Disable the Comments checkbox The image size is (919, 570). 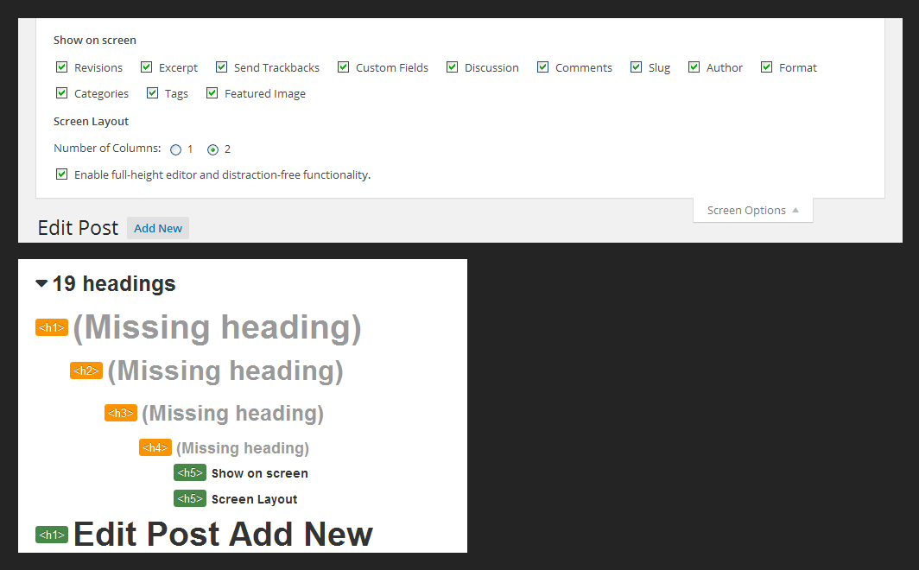(542, 67)
